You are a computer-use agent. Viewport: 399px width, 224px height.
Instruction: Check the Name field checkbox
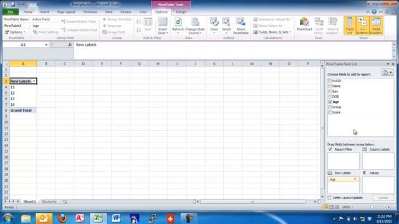pos(330,86)
